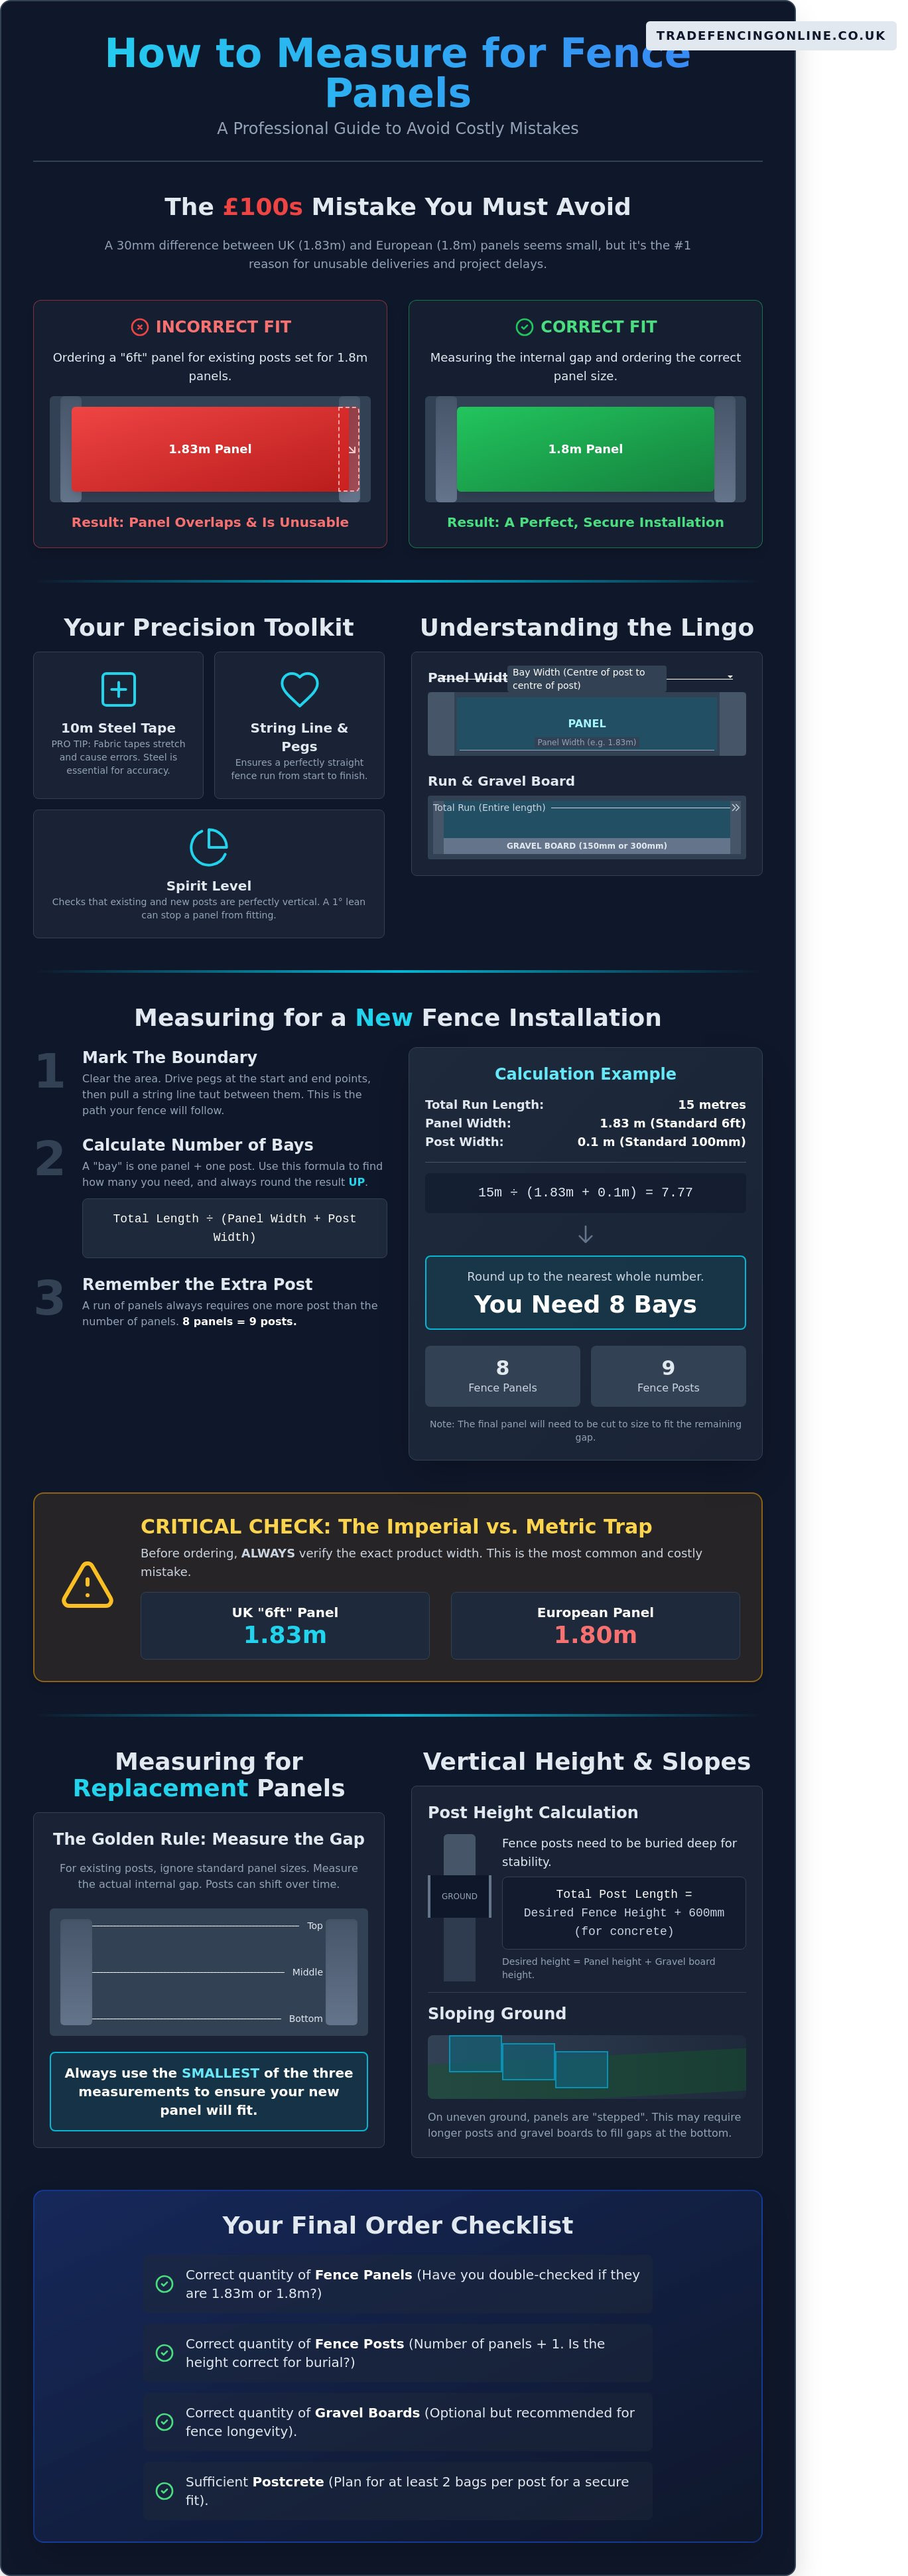This screenshot has height=2576, width=908.
Task: Click 'Your Final Order Checklist' heading
Action: [x=398, y=2225]
